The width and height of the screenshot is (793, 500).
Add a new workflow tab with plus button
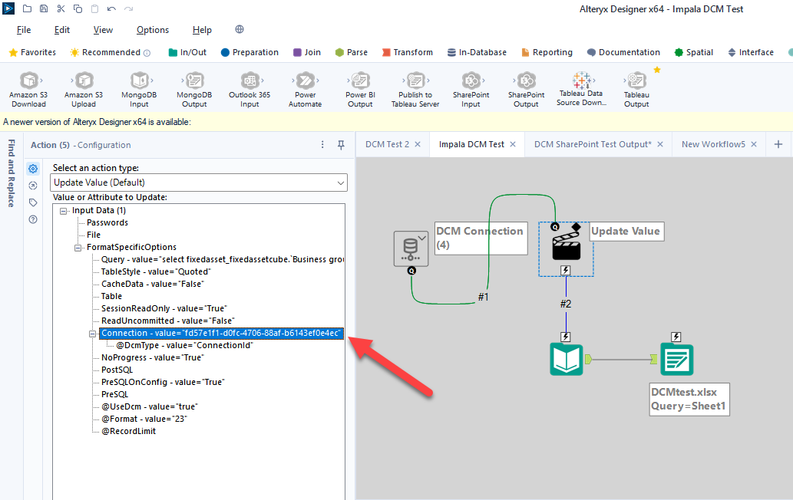pyautogui.click(x=778, y=144)
